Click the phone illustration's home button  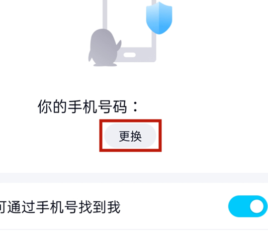[130, 55]
